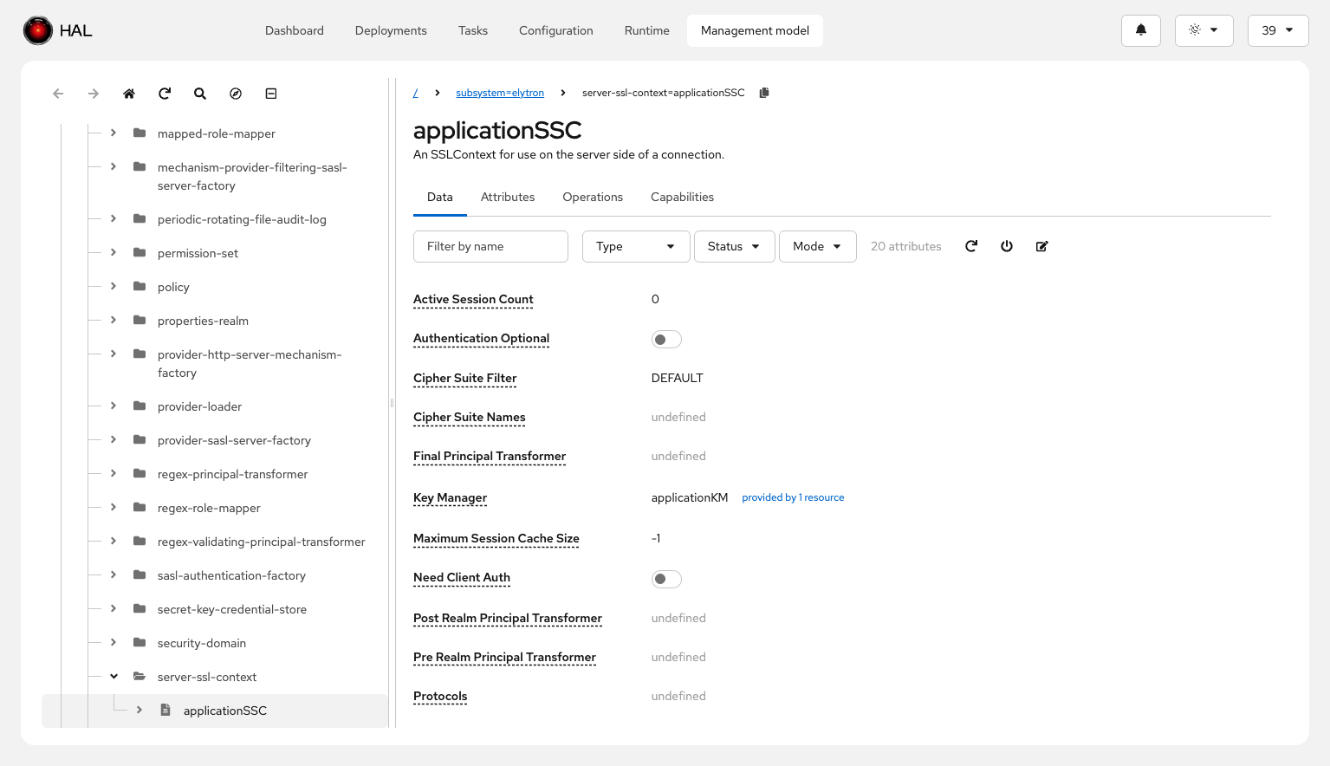This screenshot has height=766, width=1330.
Task: Expand the sasl-authentication-factory node
Action: pos(114,574)
